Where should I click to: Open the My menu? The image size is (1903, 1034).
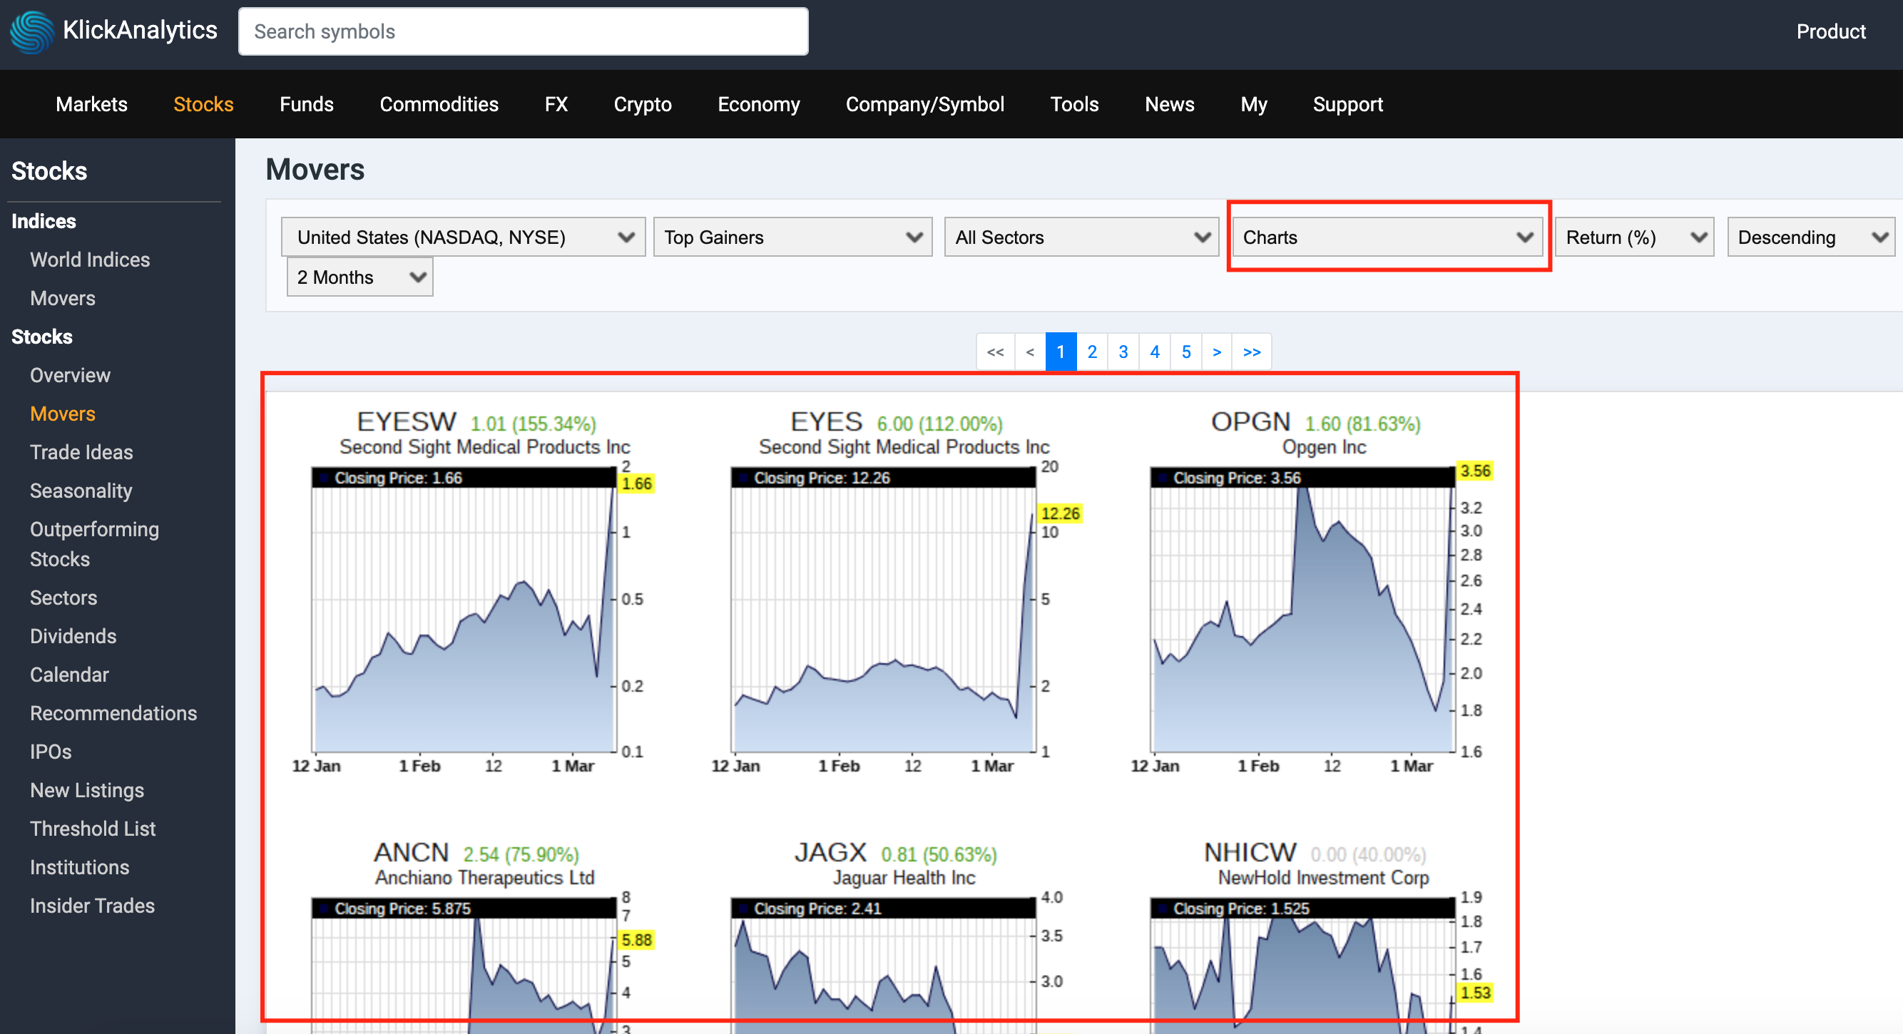coord(1254,104)
